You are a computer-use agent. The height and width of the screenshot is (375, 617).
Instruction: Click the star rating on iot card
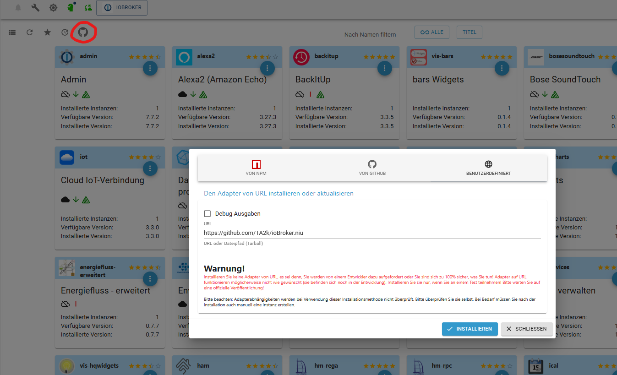click(x=145, y=157)
